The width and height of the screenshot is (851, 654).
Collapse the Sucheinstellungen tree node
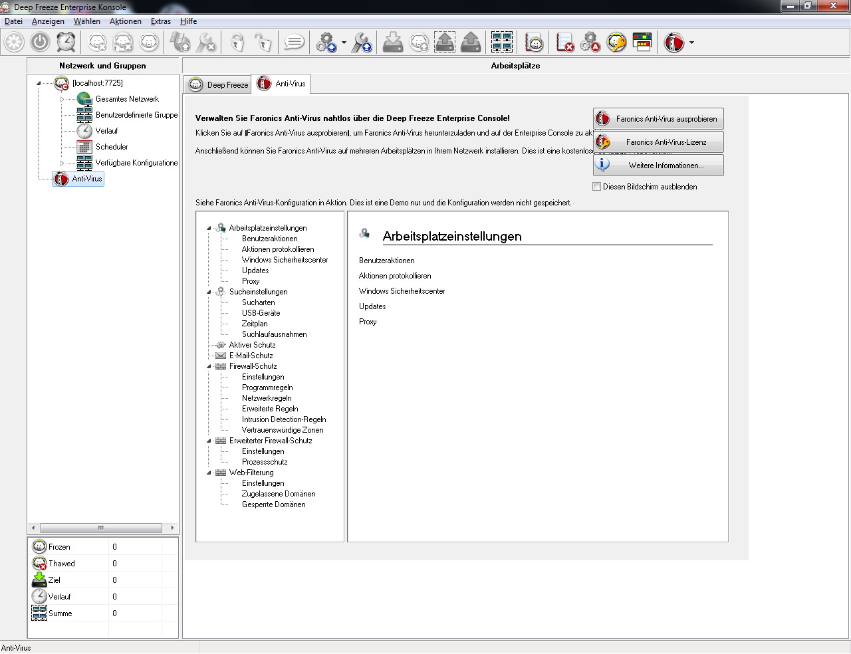click(x=209, y=292)
